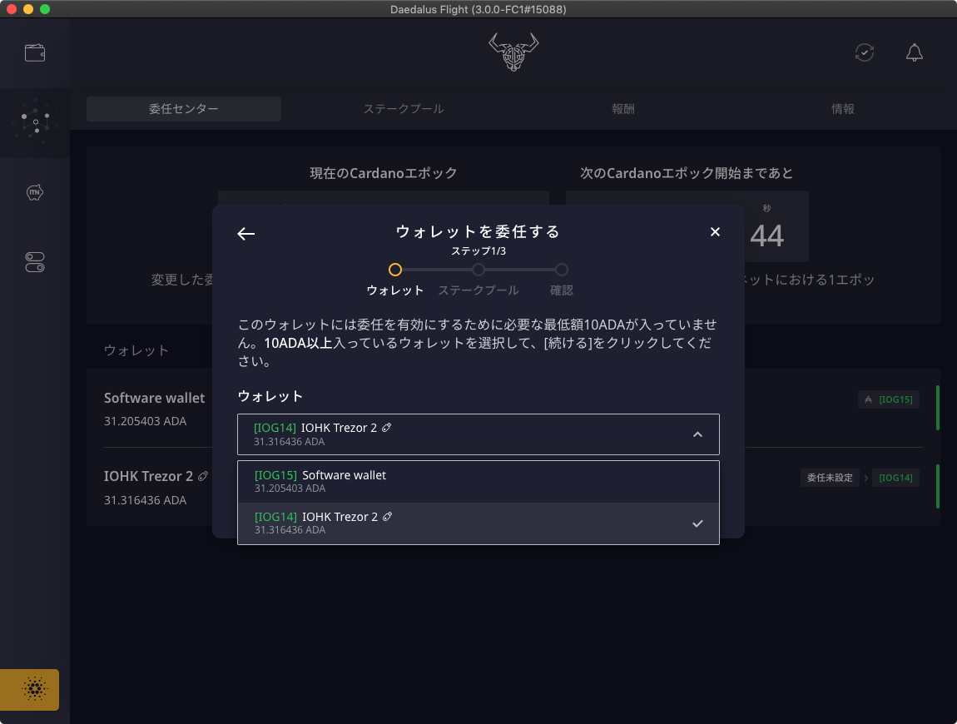This screenshot has width=957, height=724.
Task: Click the [IOG15] pool tag in wallet list
Action: tap(895, 399)
